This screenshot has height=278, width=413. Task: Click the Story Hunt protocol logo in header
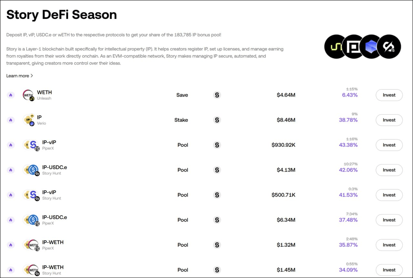[389, 47]
